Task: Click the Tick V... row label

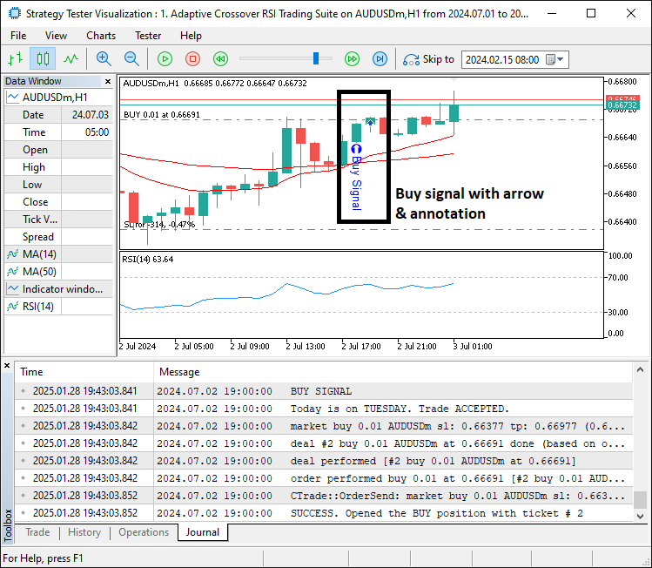Action: 40,220
